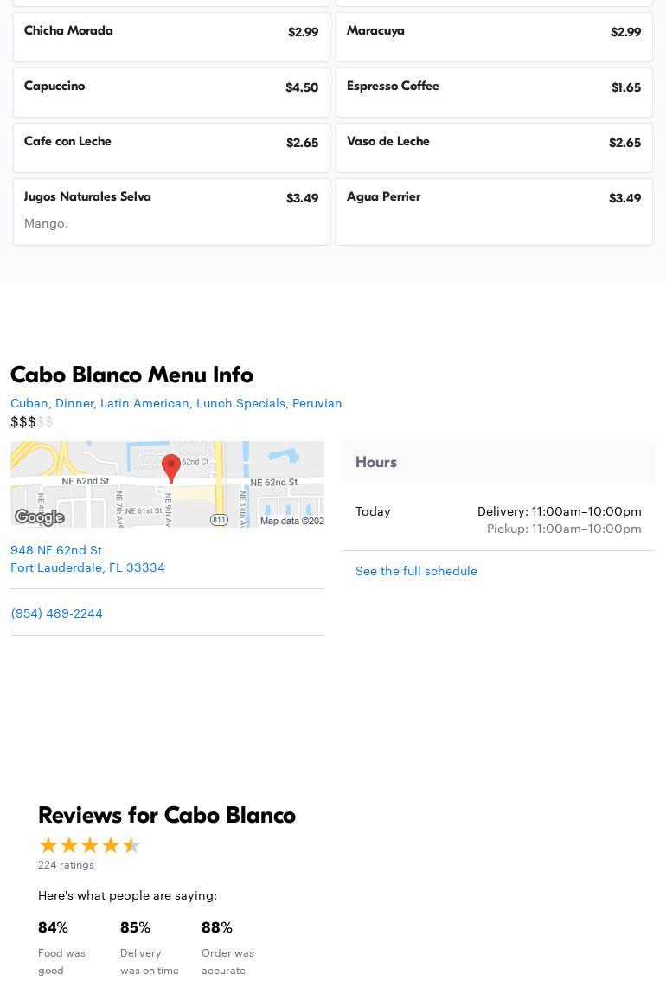Select Cafe con Leche item

(x=171, y=148)
